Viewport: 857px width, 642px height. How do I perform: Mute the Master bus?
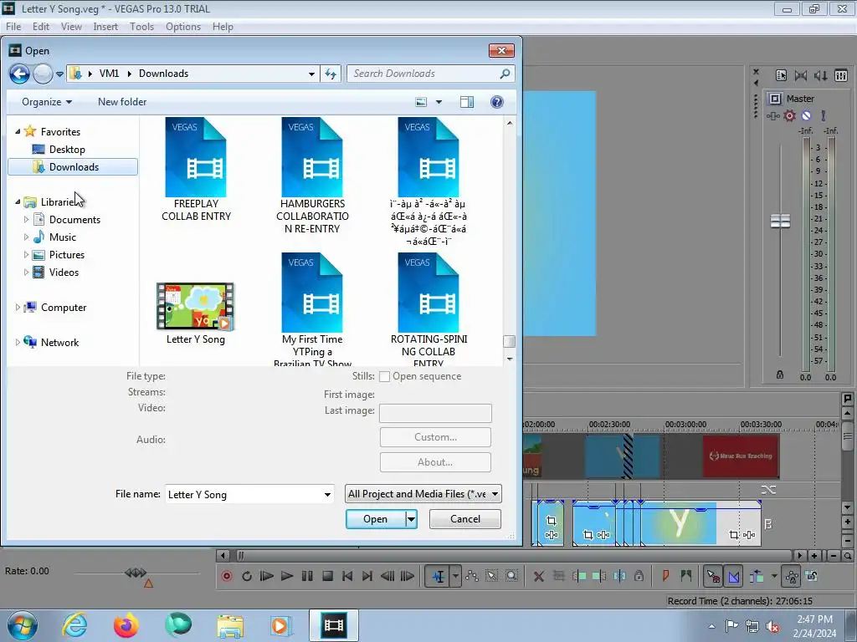pyautogui.click(x=806, y=115)
